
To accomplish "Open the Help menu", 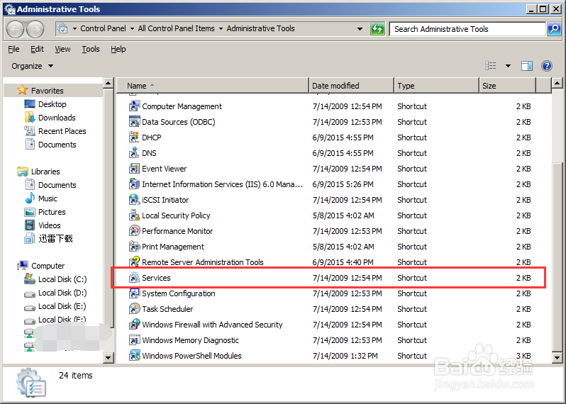I will [118, 49].
